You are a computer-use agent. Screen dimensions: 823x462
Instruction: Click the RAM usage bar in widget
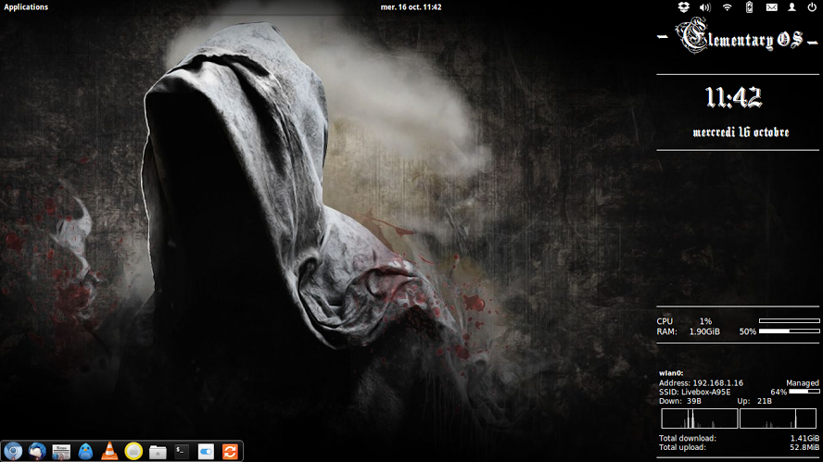click(789, 331)
